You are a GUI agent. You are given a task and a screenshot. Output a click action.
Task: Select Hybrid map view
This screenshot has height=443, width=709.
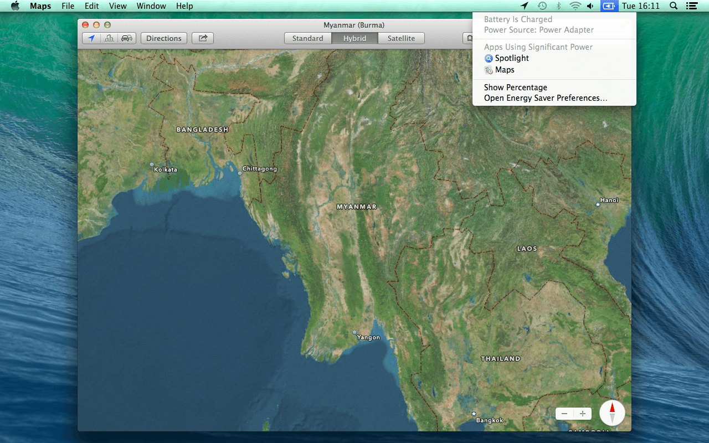coord(354,38)
